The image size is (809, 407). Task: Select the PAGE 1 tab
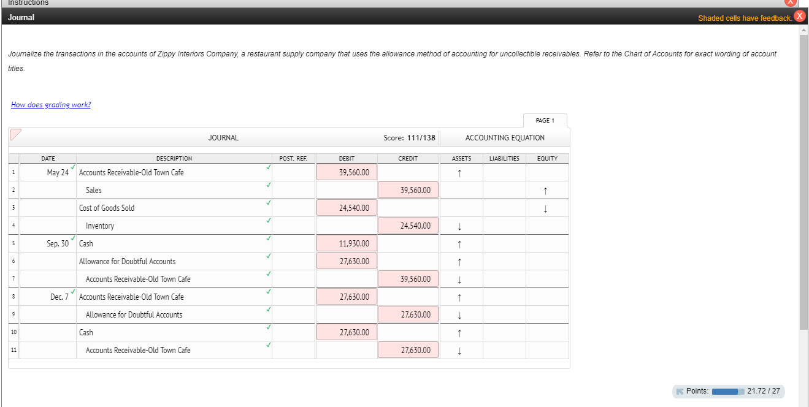(x=545, y=120)
